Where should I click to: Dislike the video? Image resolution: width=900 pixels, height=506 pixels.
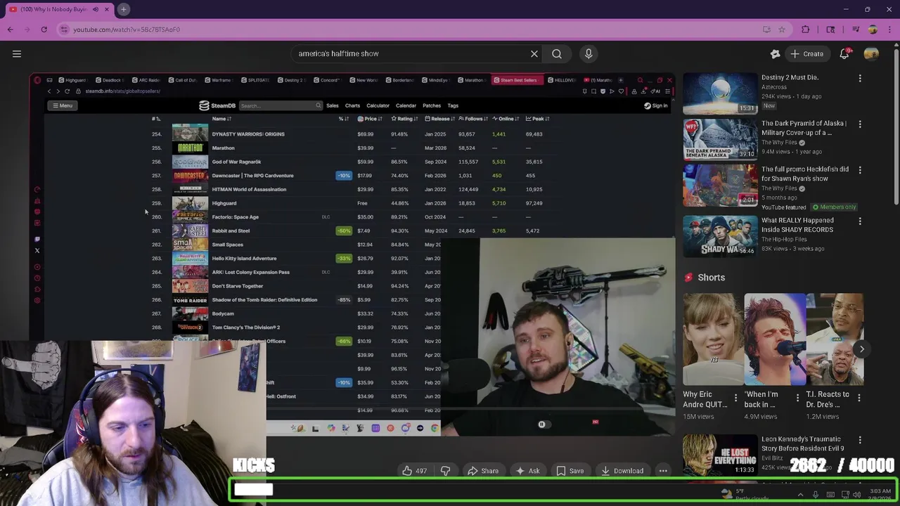[445, 471]
